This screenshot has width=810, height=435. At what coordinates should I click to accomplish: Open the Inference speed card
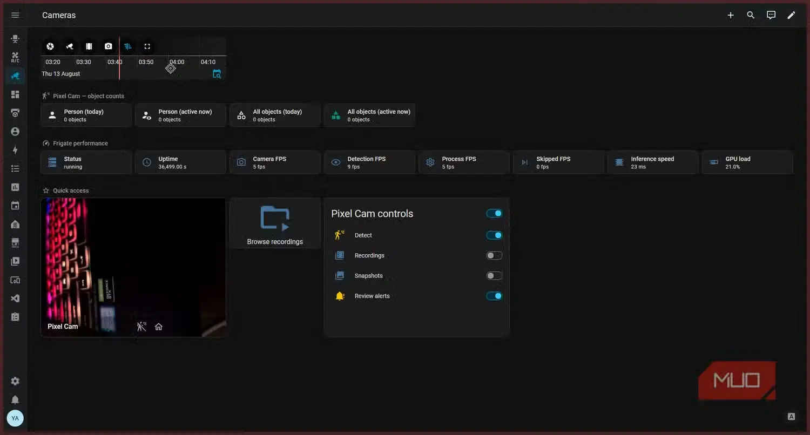click(653, 162)
